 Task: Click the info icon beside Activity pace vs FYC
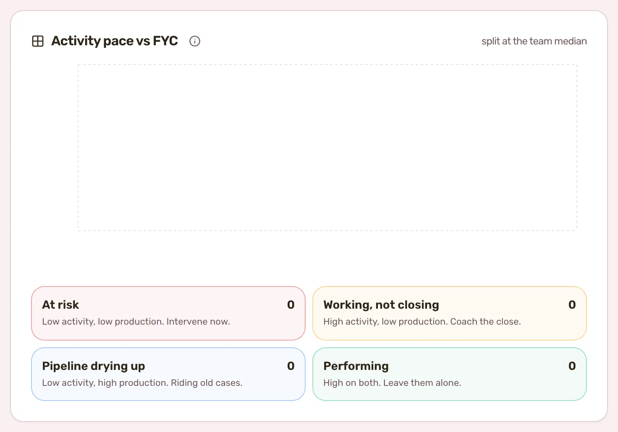click(195, 41)
